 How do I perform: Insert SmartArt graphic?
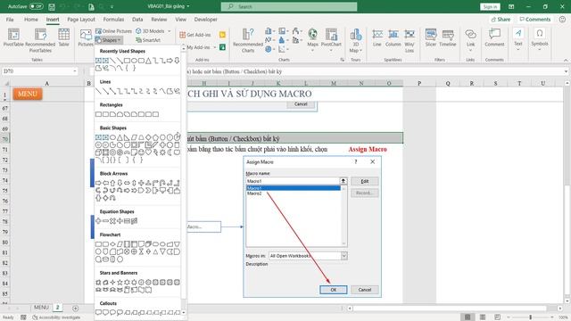click(148, 40)
